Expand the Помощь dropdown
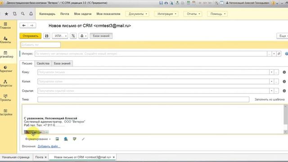 [217, 14]
